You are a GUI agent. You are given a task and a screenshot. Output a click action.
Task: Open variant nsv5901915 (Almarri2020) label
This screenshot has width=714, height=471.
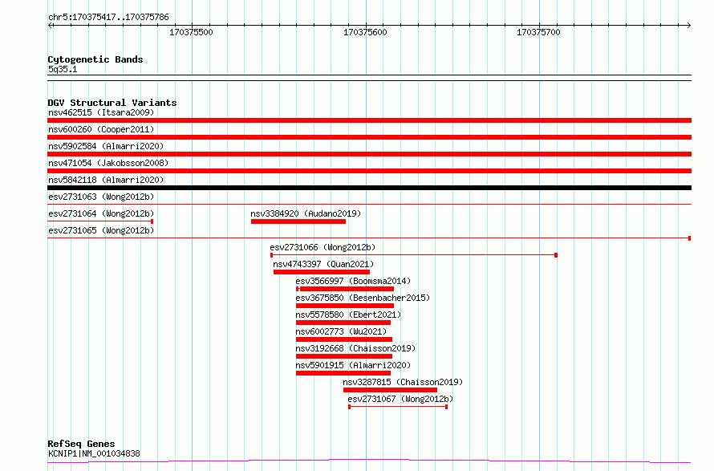[353, 365]
